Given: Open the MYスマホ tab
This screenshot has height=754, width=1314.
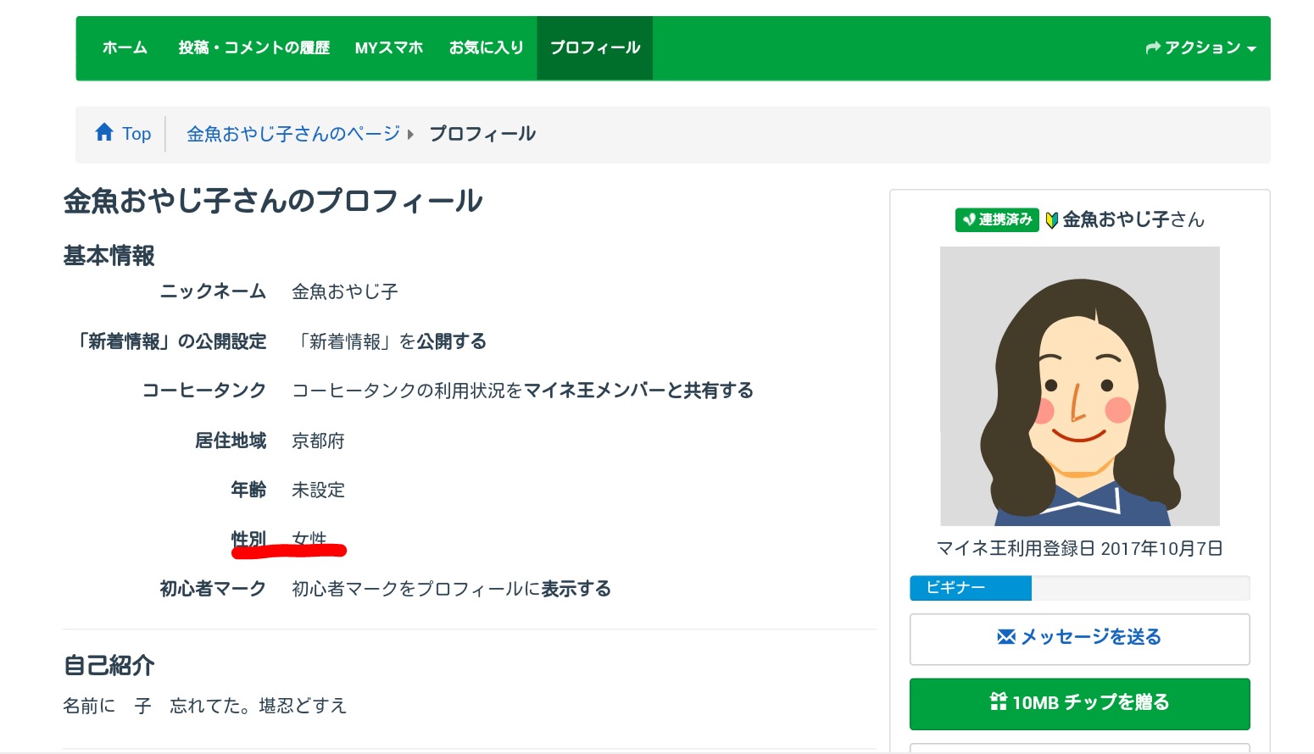Looking at the screenshot, I should pyautogui.click(x=388, y=48).
